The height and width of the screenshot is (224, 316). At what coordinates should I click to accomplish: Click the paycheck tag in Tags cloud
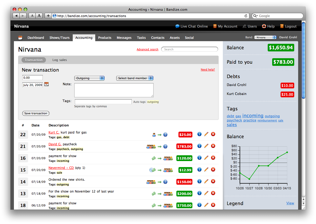click(x=234, y=120)
